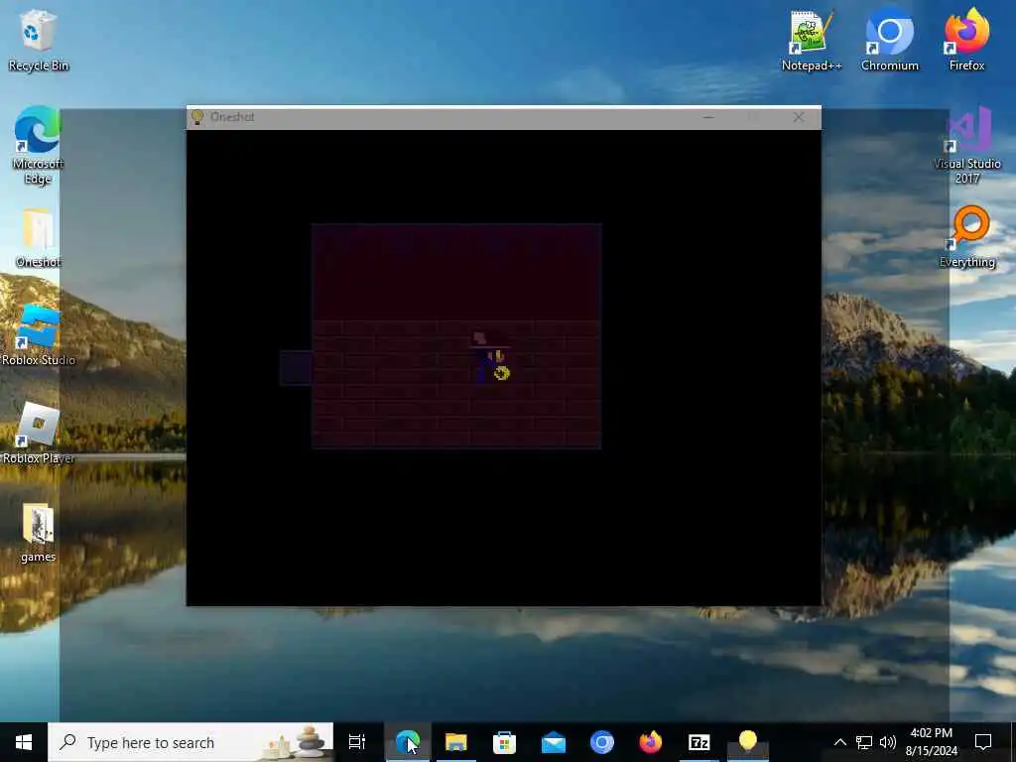This screenshot has height=762, width=1016.
Task: Open network status tray icon
Action: tap(864, 742)
